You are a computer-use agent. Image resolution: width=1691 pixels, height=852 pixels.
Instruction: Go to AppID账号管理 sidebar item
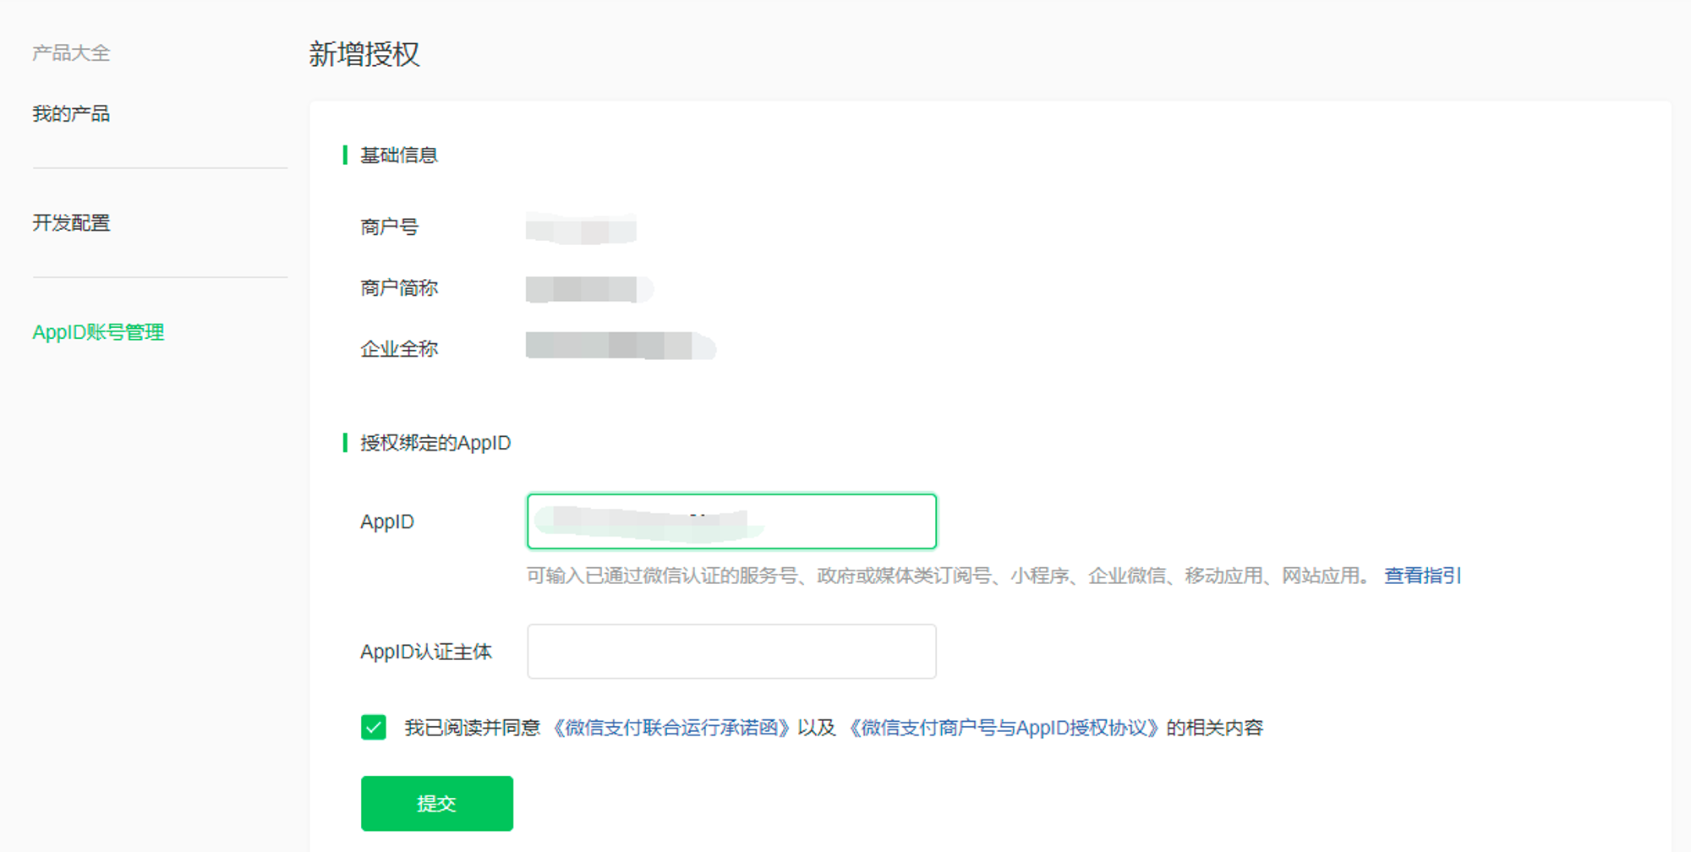point(98,332)
